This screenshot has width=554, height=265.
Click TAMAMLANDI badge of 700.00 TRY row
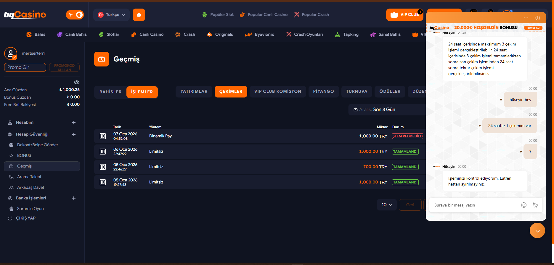[x=405, y=167]
